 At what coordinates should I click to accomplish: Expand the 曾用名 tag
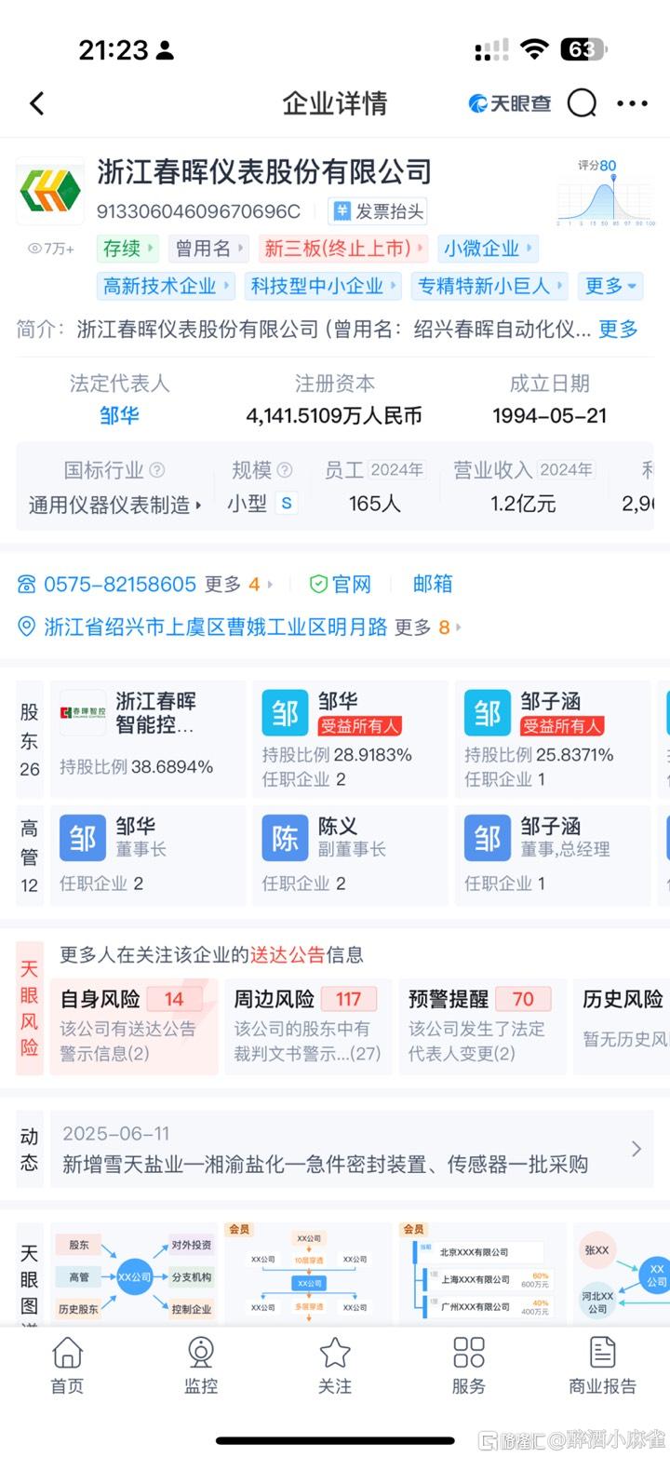point(208,249)
